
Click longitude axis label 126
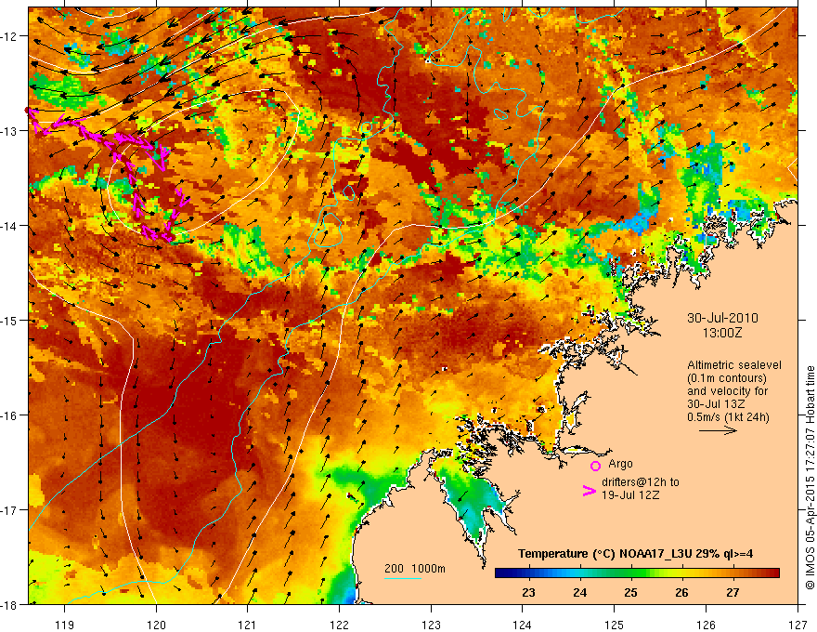click(x=706, y=625)
